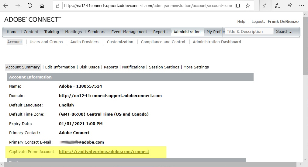Open the Session Settings link
The height and width of the screenshot is (167, 308).
click(x=164, y=67)
